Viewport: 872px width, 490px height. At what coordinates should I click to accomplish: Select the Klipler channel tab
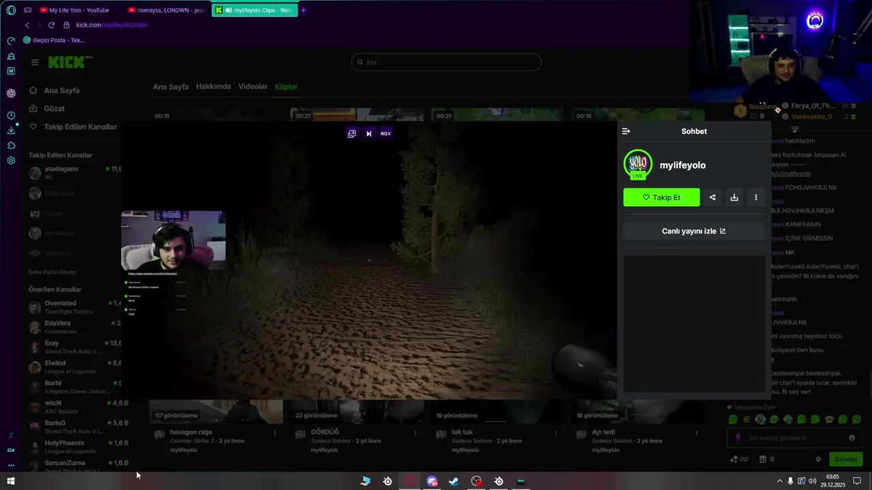pyautogui.click(x=286, y=86)
